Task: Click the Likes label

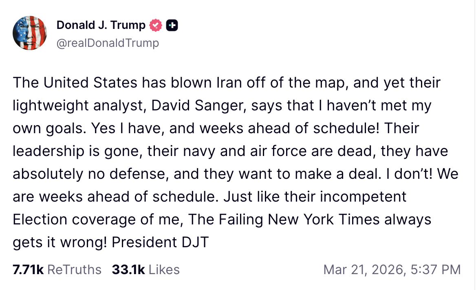Action: [164, 270]
